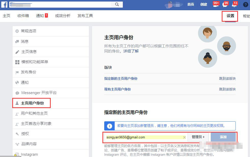This screenshot has height=157, width=250.
Task: Click the blue info icon in the warning banner
Action: click(x=110, y=126)
